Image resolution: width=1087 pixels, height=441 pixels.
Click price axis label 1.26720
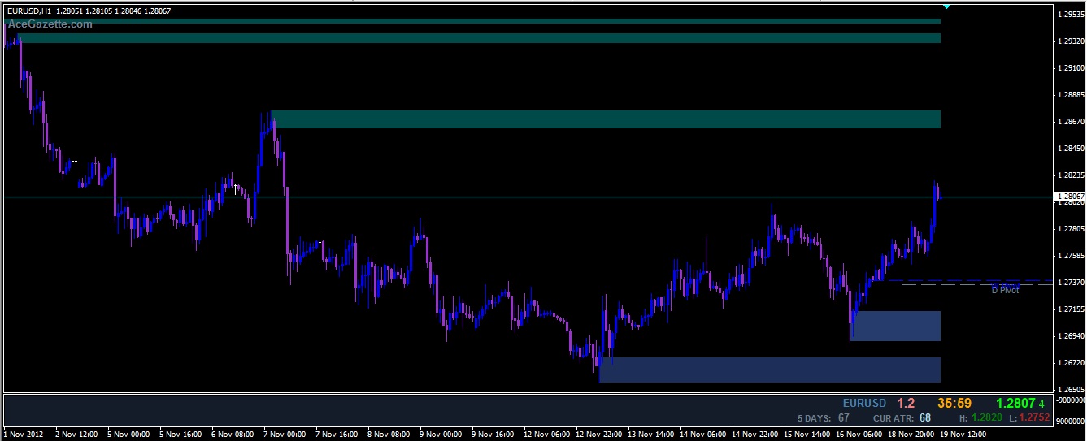point(1070,363)
